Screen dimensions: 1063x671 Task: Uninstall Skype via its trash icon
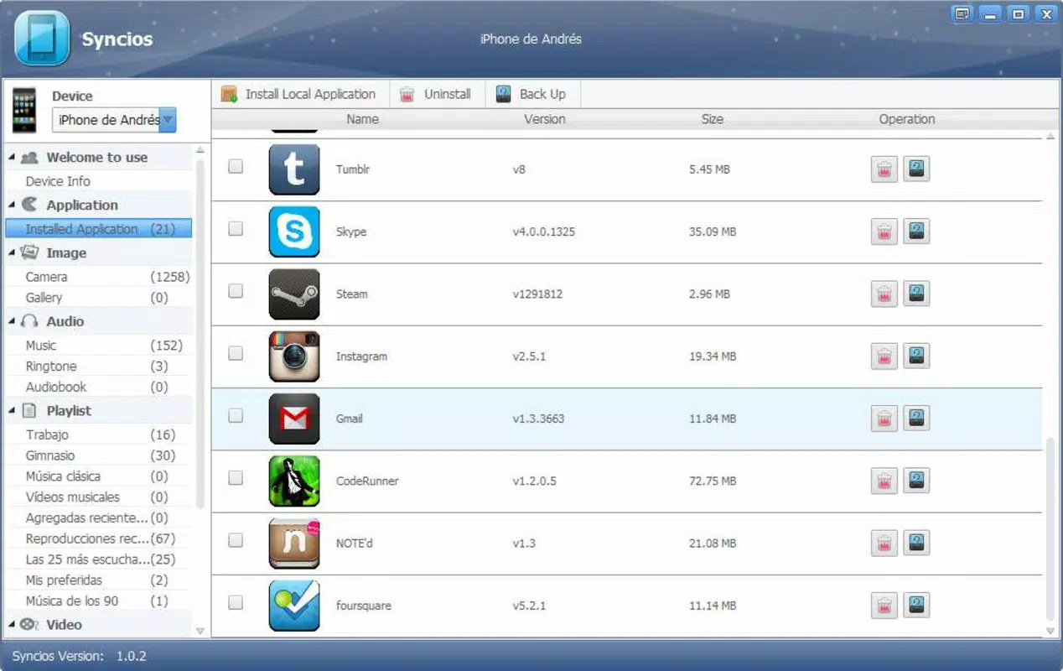coord(884,231)
